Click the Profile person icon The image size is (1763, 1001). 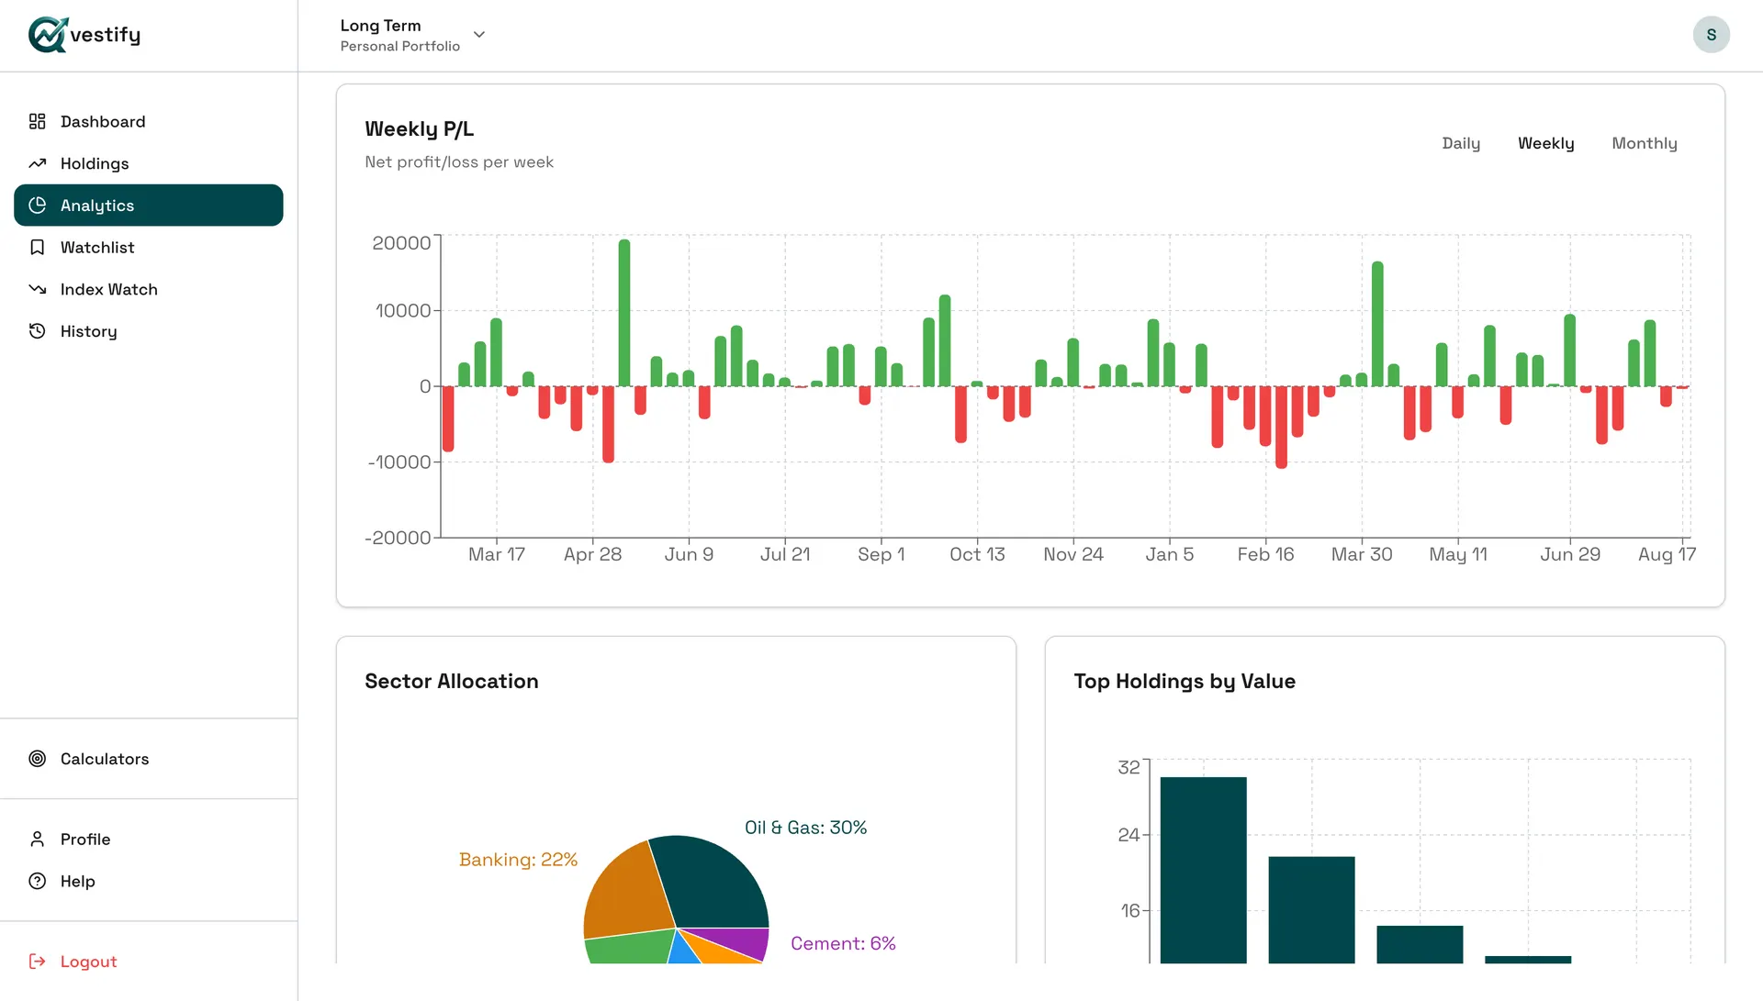37,840
